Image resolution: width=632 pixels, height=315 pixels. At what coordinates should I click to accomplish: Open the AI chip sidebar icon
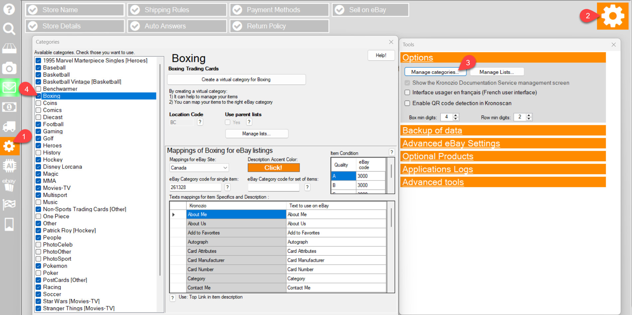pyautogui.click(x=9, y=165)
